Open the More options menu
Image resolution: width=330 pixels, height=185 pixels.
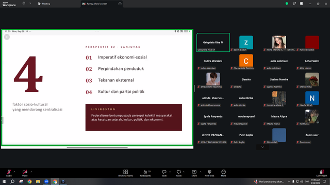click(x=223, y=173)
